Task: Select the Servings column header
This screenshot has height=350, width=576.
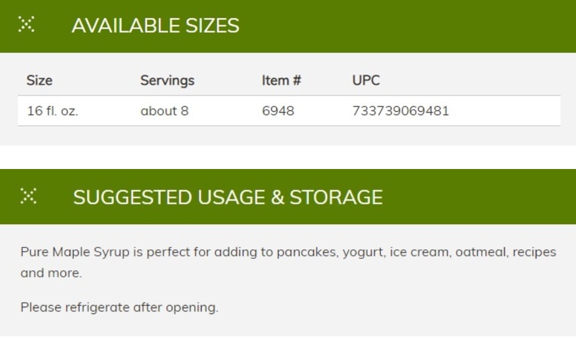Action: coord(167,81)
